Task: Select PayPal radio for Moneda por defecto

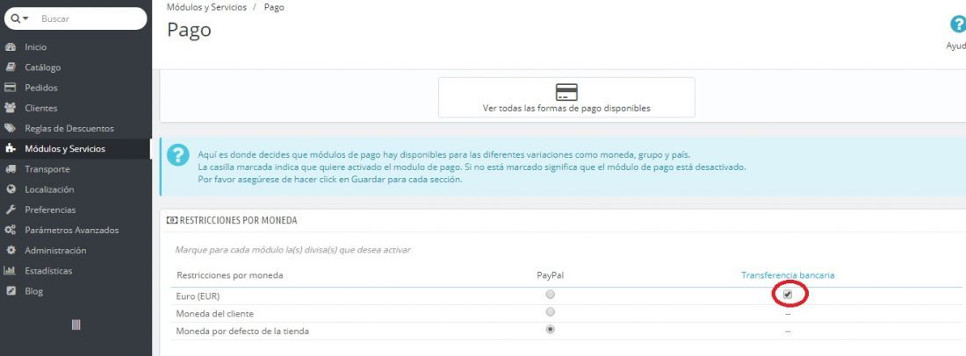Action: [x=550, y=329]
